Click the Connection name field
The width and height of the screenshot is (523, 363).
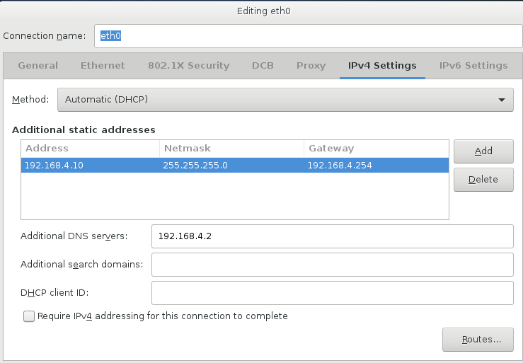click(x=304, y=35)
